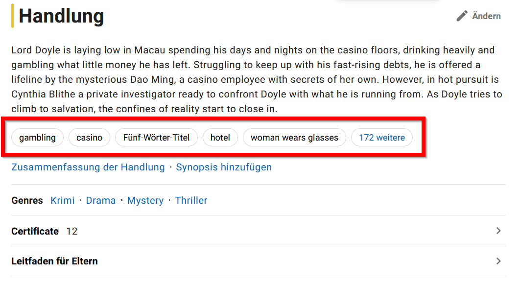
Task: Select the woman wears glasses keyword
Action: [294, 138]
